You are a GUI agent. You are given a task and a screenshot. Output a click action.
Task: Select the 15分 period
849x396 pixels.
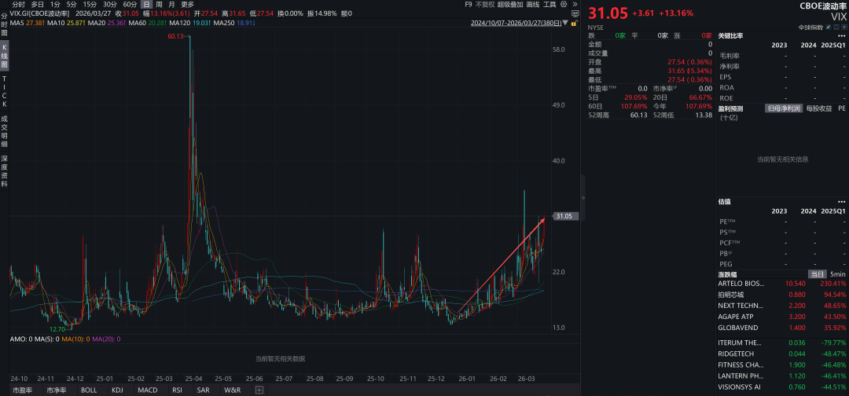(90, 5)
